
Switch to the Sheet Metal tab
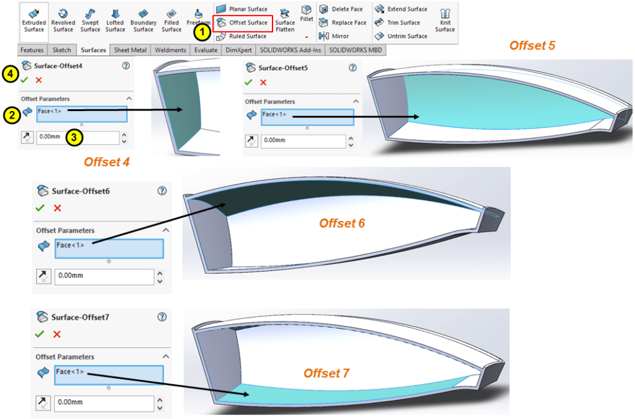tap(130, 50)
